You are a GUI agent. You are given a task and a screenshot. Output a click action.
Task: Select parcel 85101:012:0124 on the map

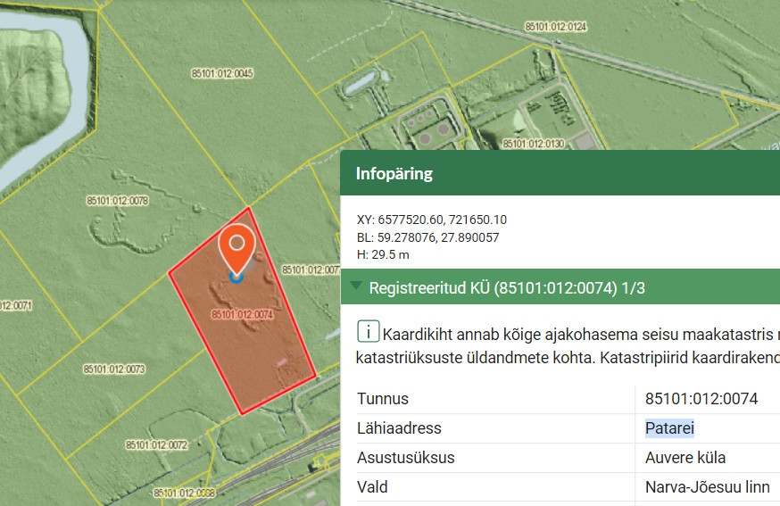(555, 27)
